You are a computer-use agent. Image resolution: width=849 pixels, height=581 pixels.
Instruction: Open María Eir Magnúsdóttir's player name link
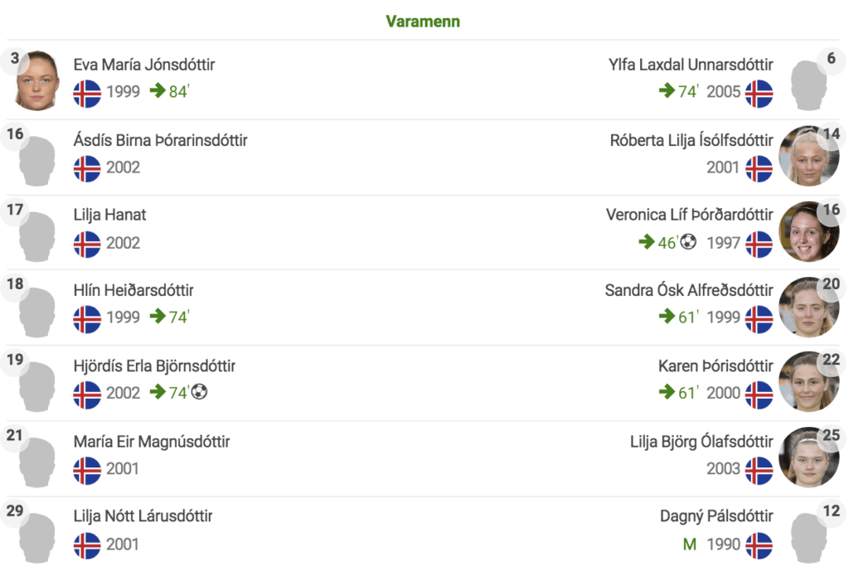tap(152, 442)
